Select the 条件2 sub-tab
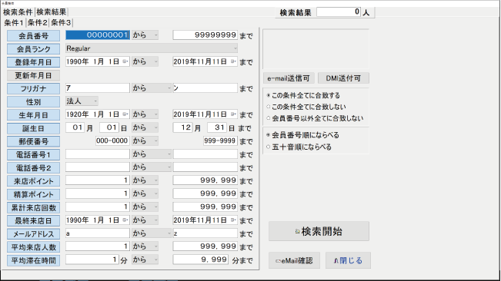 (38, 22)
